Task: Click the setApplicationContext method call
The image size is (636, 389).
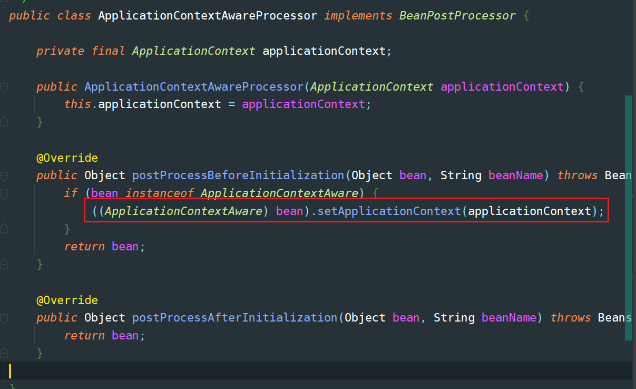Action: (x=389, y=211)
